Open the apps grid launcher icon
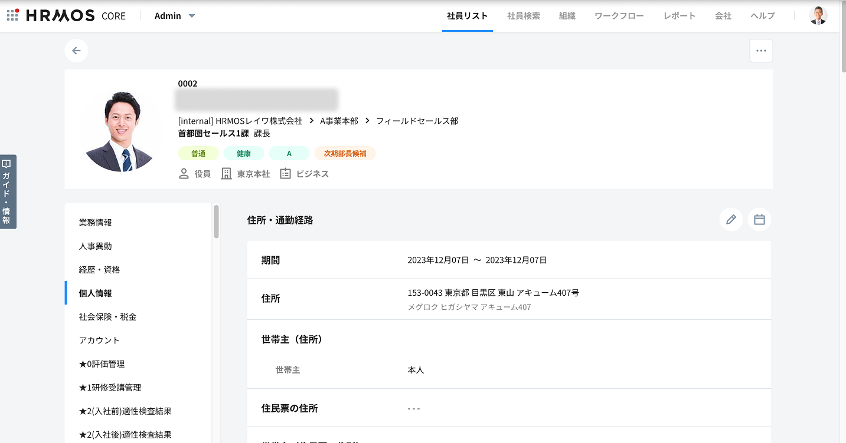846x443 pixels. (13, 15)
